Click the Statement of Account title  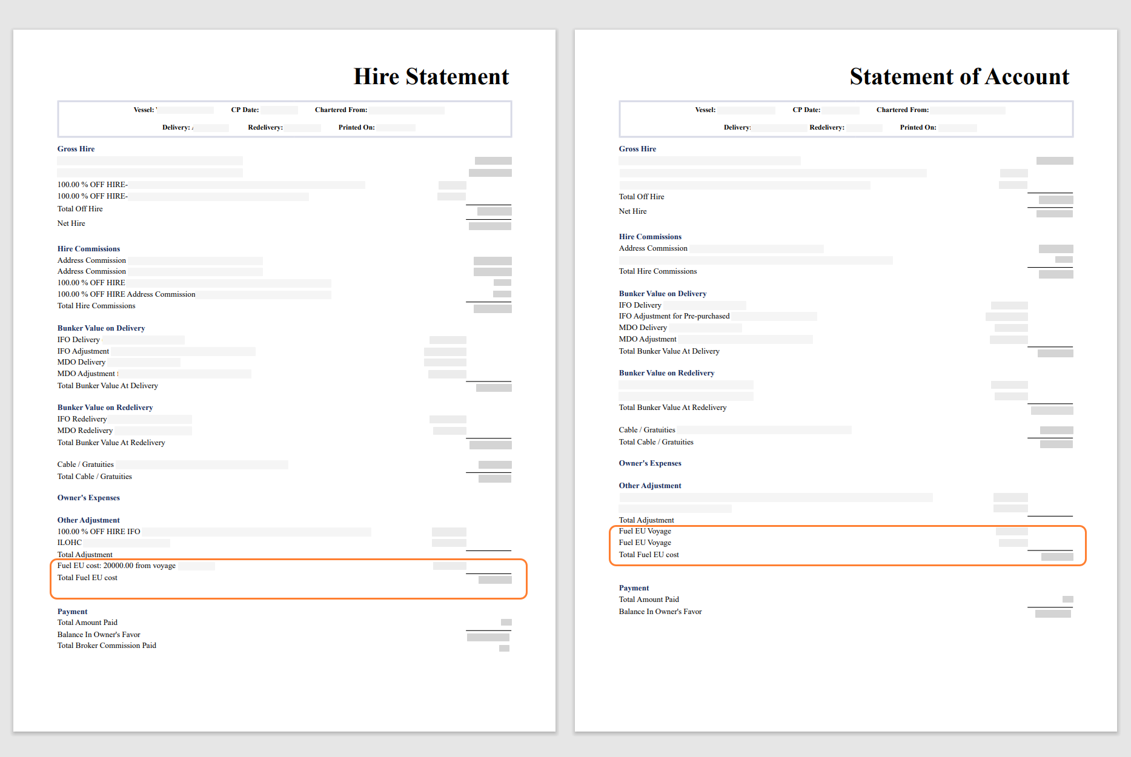click(x=959, y=77)
